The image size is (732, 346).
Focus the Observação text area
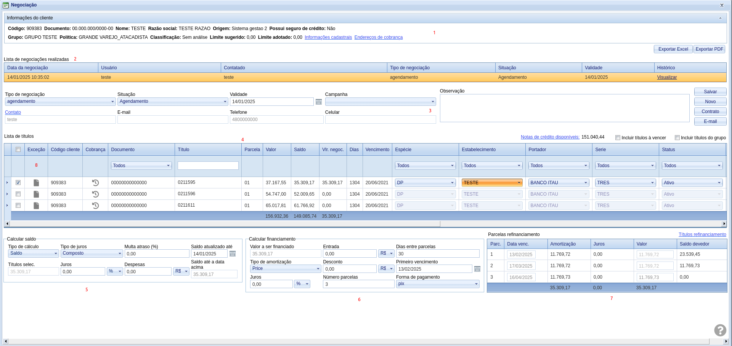coord(565,108)
